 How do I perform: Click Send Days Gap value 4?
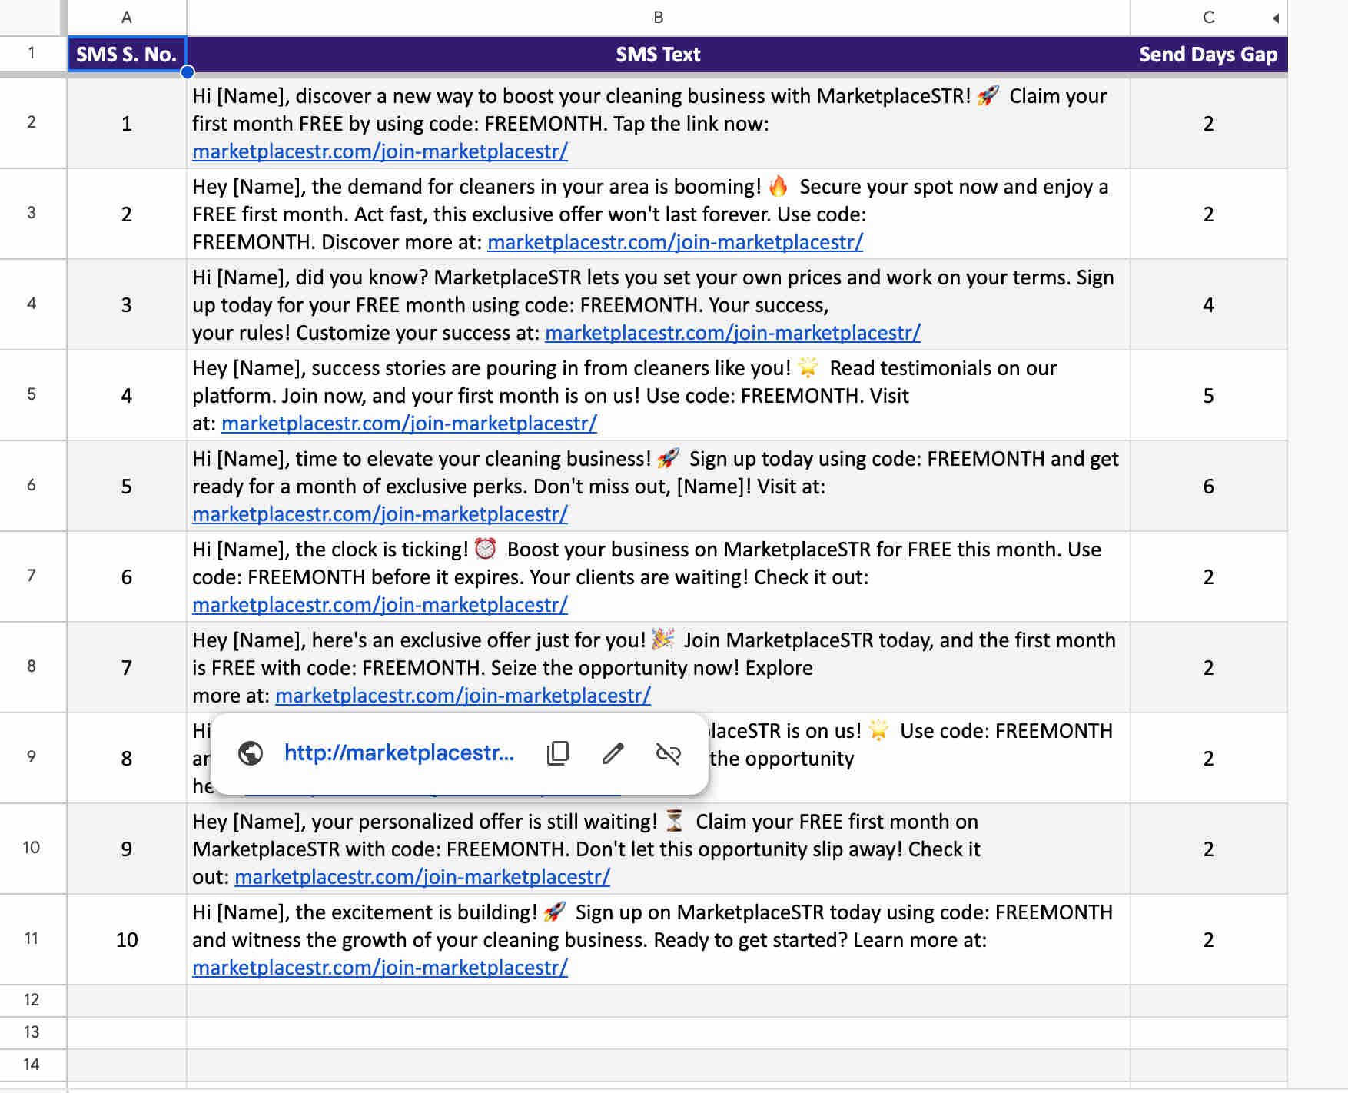[1208, 305]
